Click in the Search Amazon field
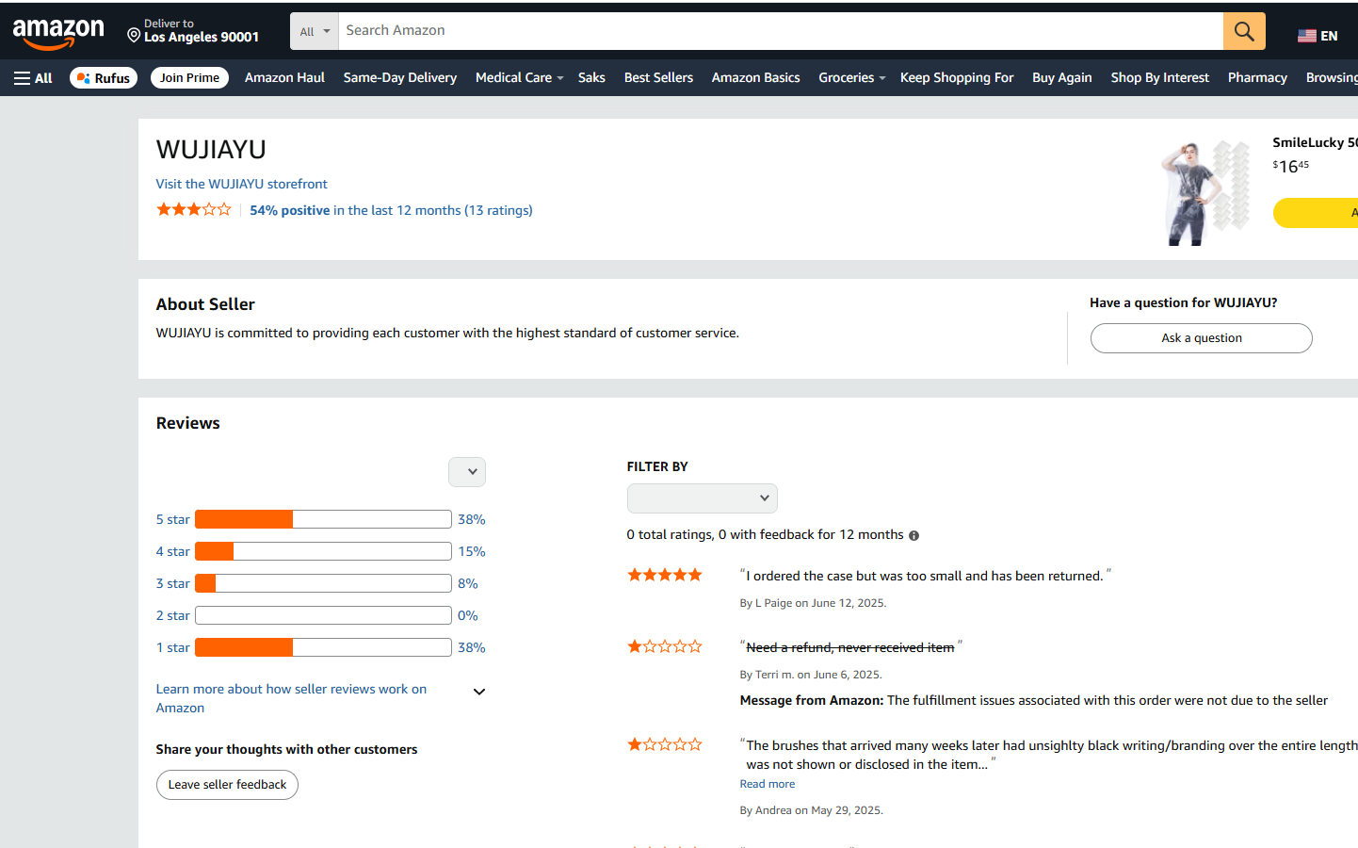This screenshot has height=848, width=1358. [x=781, y=31]
